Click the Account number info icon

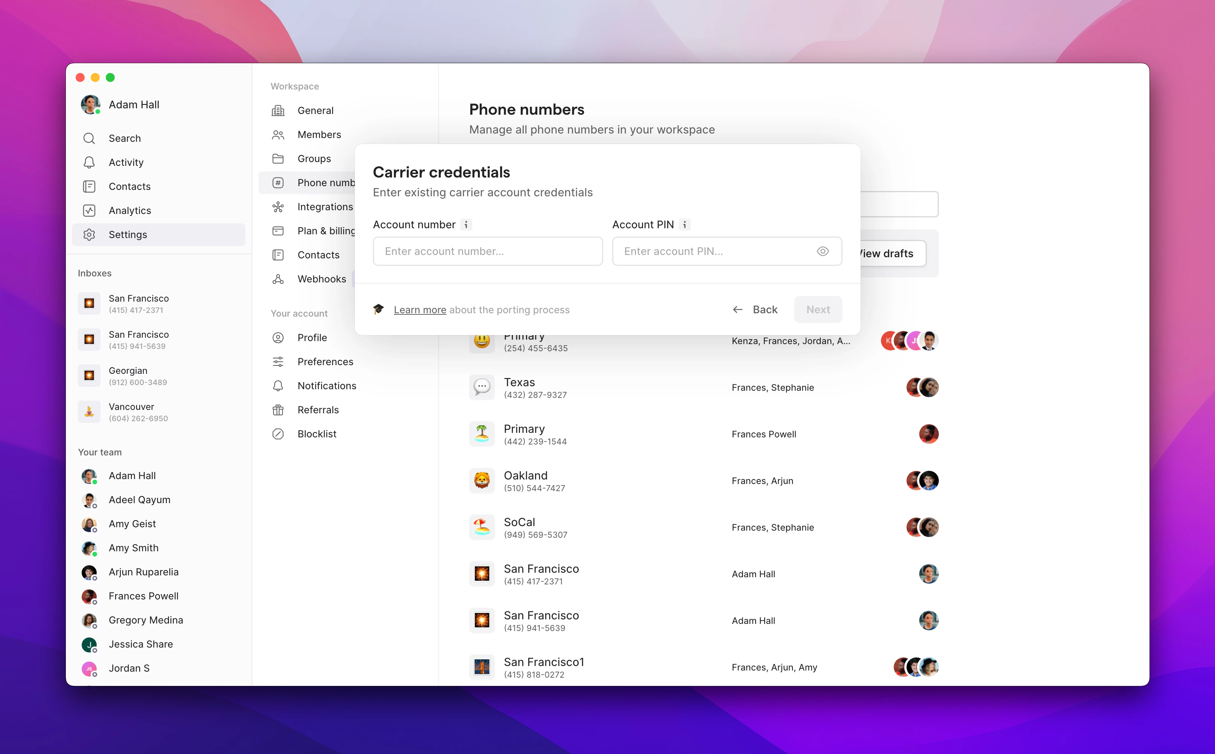466,225
